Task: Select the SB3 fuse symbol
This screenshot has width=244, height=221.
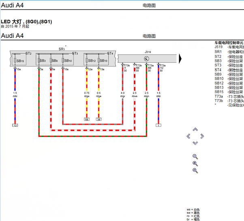Action: [x=39, y=60]
